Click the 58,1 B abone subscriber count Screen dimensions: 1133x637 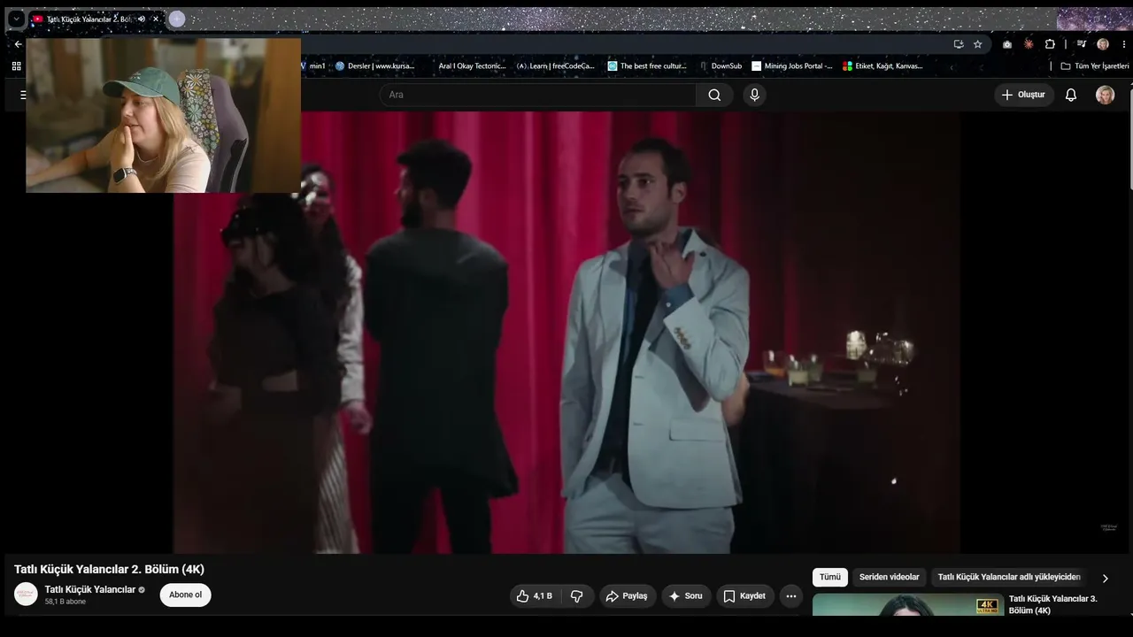tap(66, 602)
